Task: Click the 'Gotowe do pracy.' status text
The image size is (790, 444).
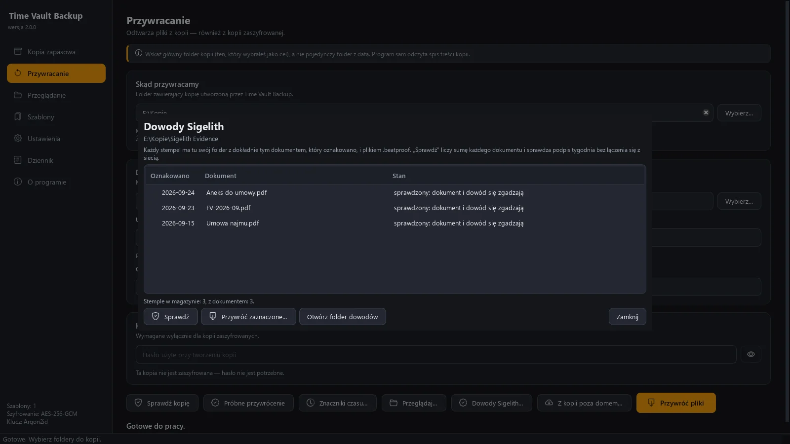Action: tap(156, 426)
